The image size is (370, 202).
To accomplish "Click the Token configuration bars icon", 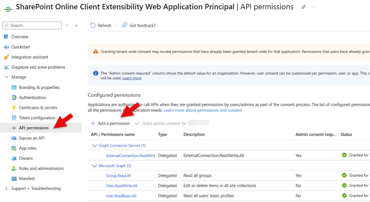I will [14, 118].
